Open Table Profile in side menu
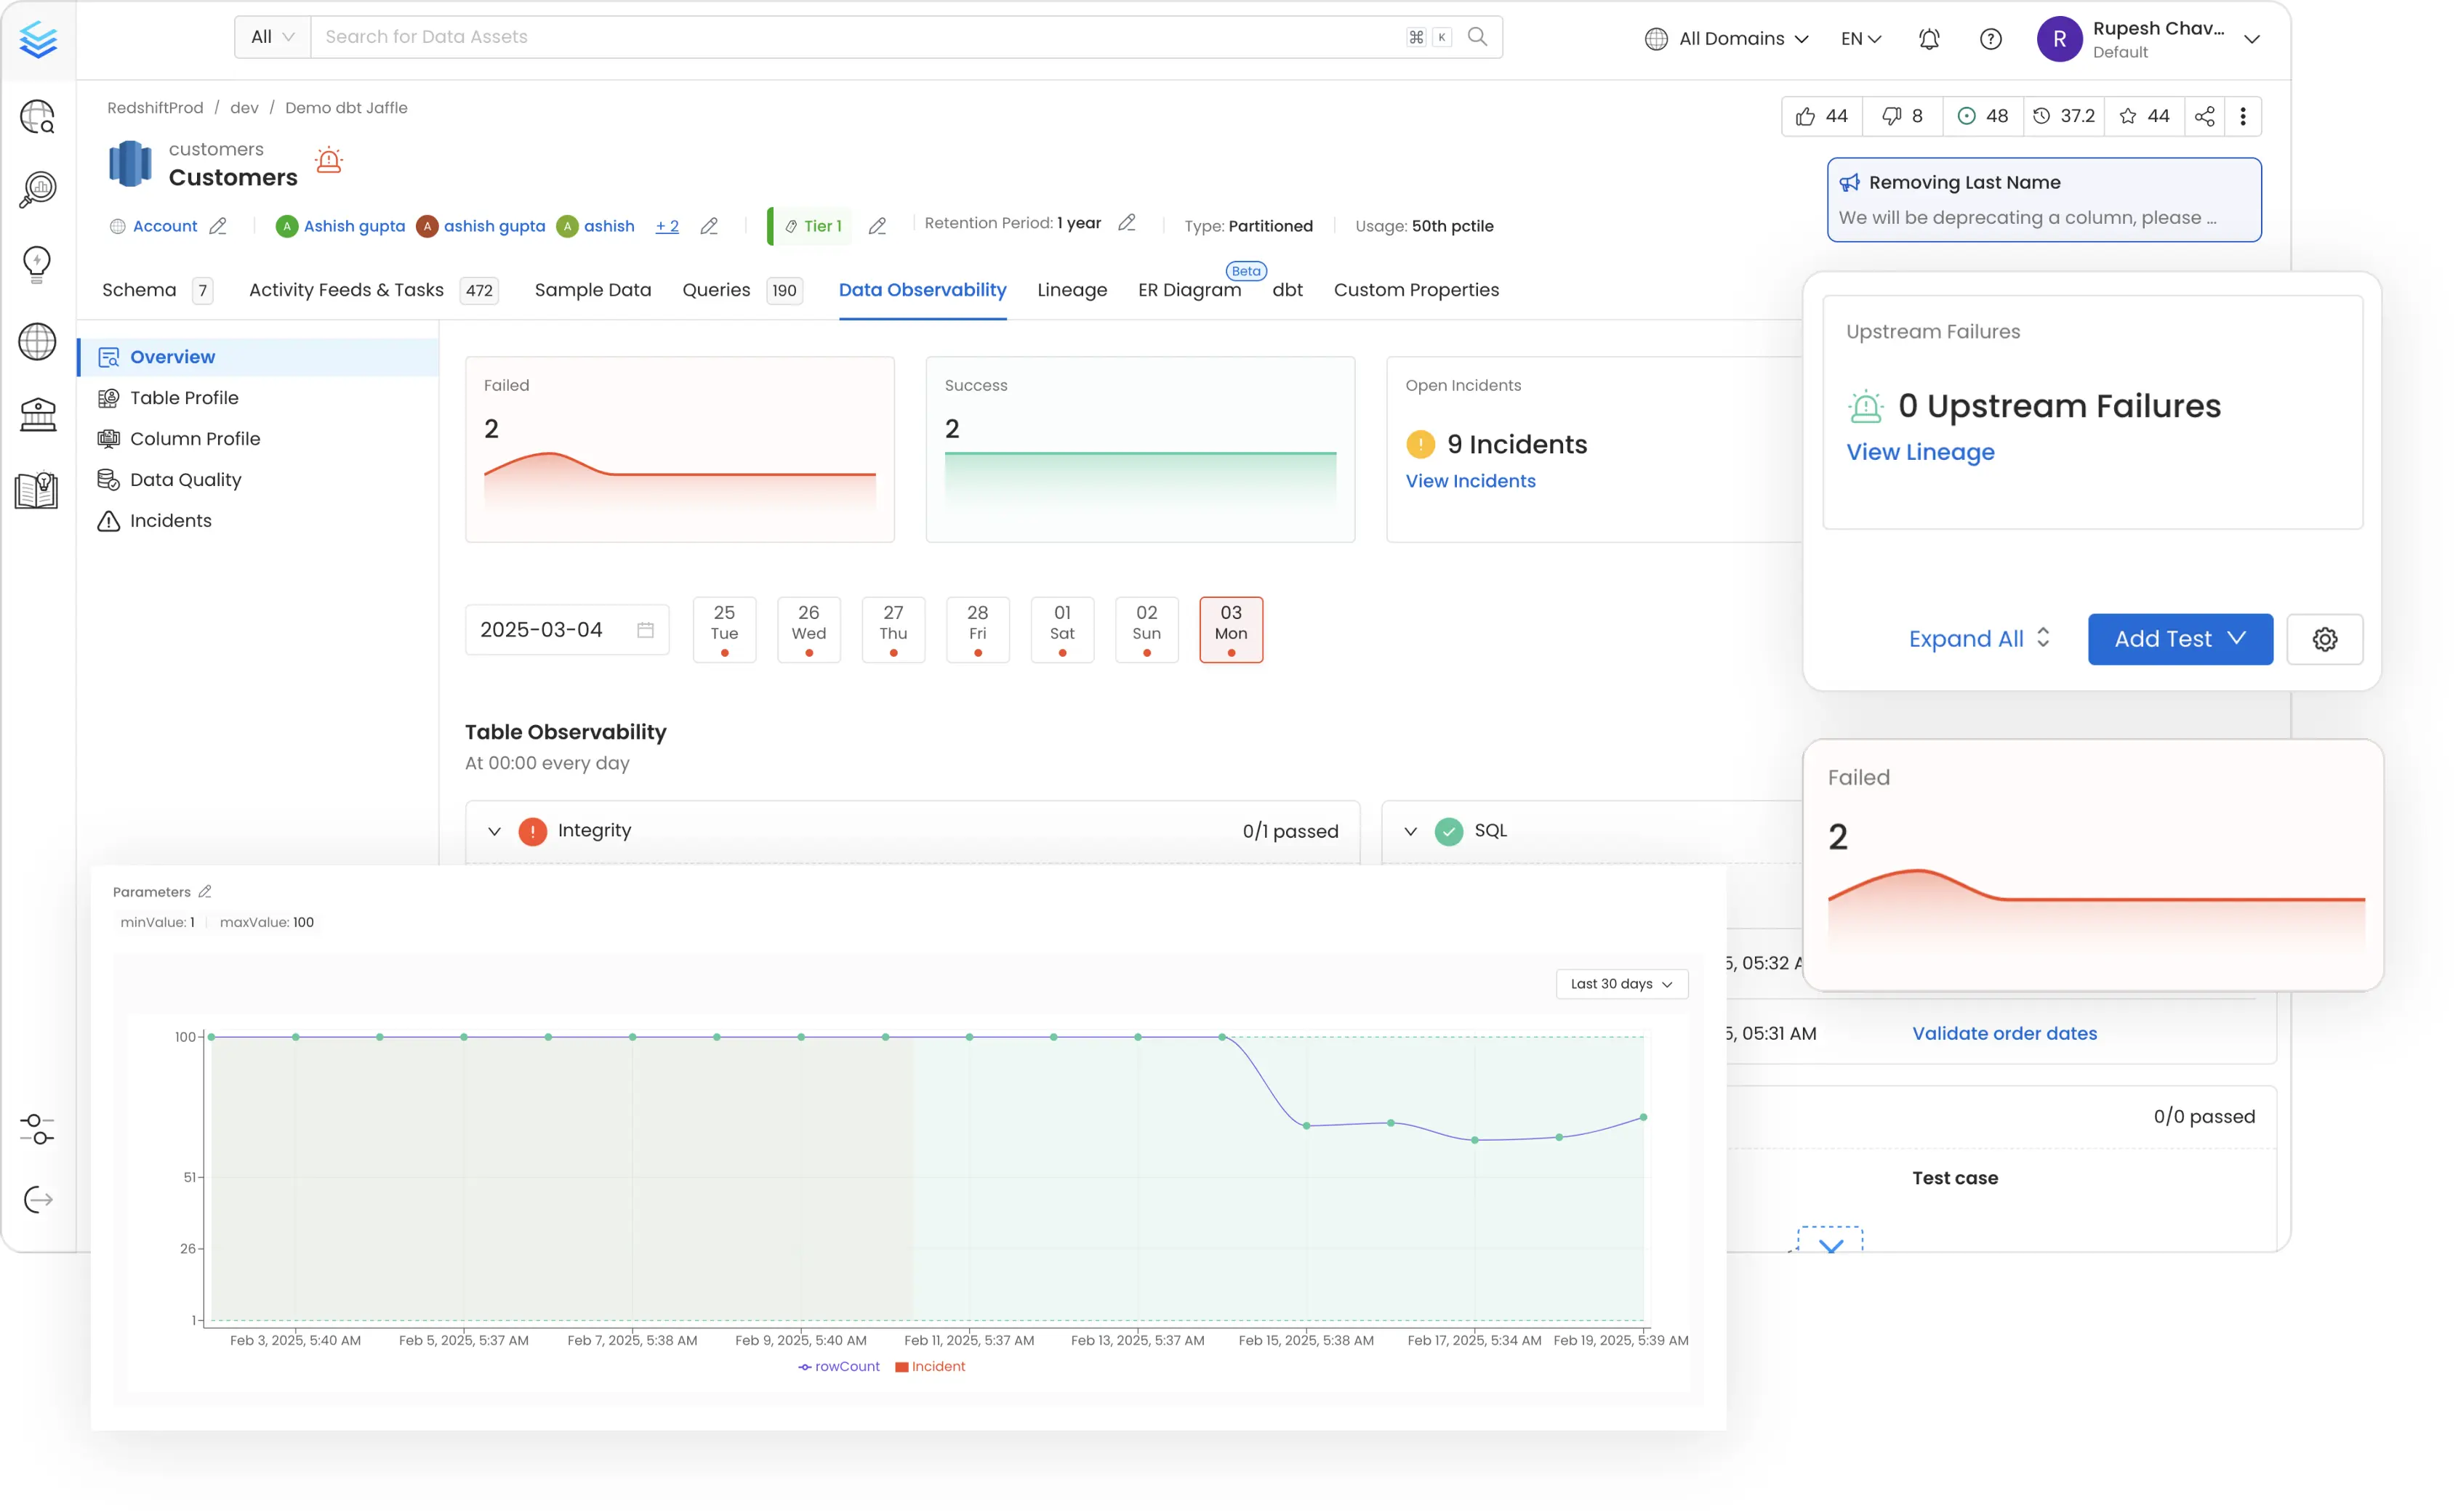The width and height of the screenshot is (2458, 1512). tap(184, 398)
